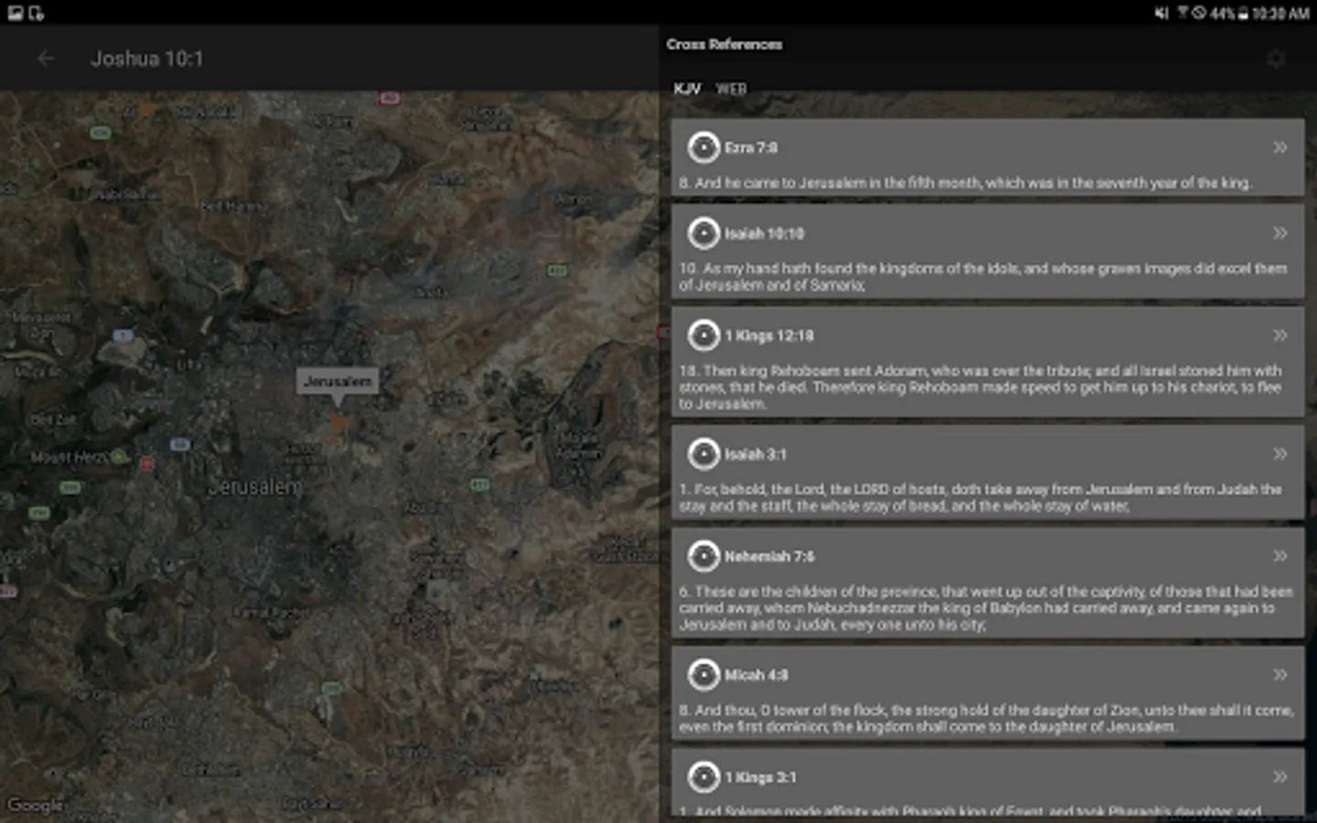Tap the circle icon beside Isaiah 3:1
The height and width of the screenshot is (823, 1317).
click(703, 454)
